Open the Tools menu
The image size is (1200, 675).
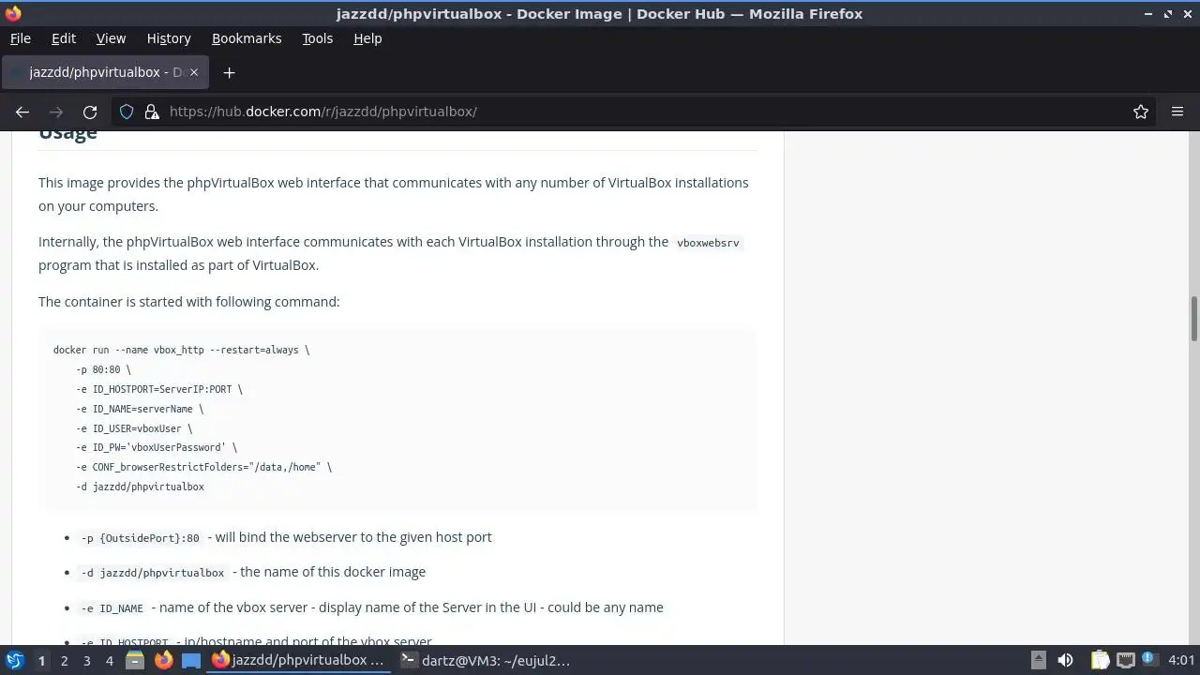[317, 38]
